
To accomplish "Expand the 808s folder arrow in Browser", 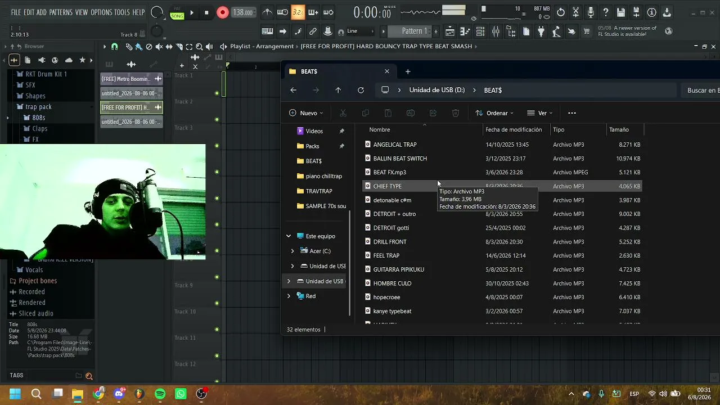I will coord(7,118).
